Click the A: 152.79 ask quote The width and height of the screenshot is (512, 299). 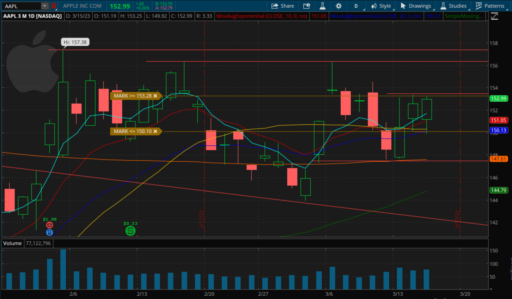[x=164, y=8]
